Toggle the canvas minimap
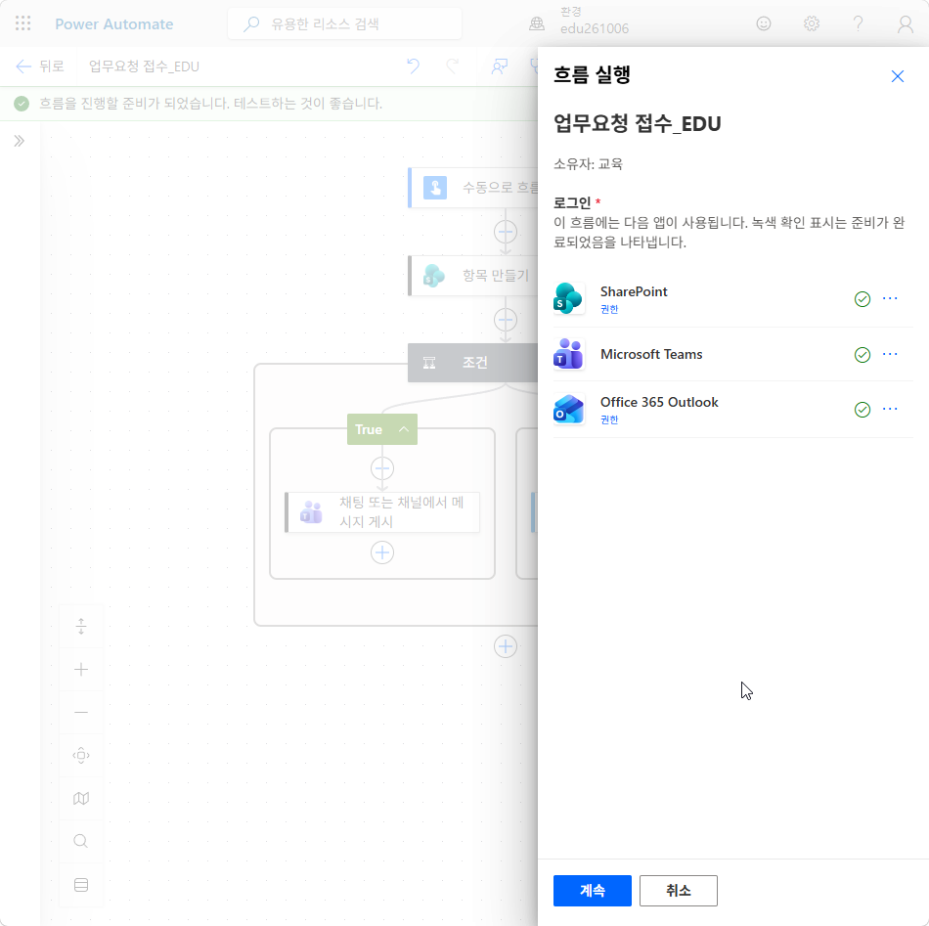This screenshot has height=926, width=929. 81,799
